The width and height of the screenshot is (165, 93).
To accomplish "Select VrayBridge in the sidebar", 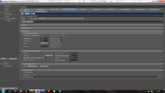I will (x=8, y=21).
